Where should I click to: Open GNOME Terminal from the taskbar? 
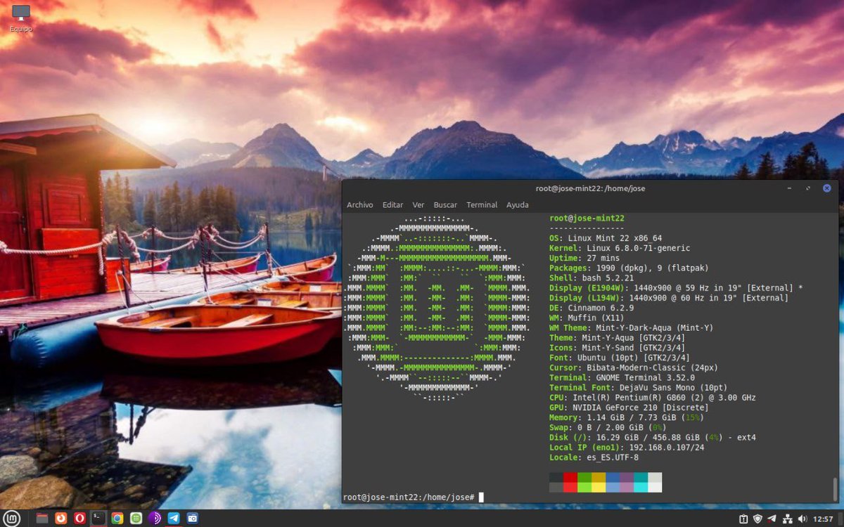click(x=98, y=519)
